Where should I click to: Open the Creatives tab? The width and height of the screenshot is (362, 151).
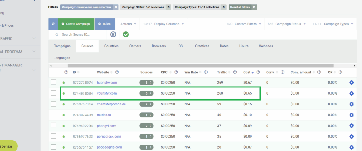point(202,46)
